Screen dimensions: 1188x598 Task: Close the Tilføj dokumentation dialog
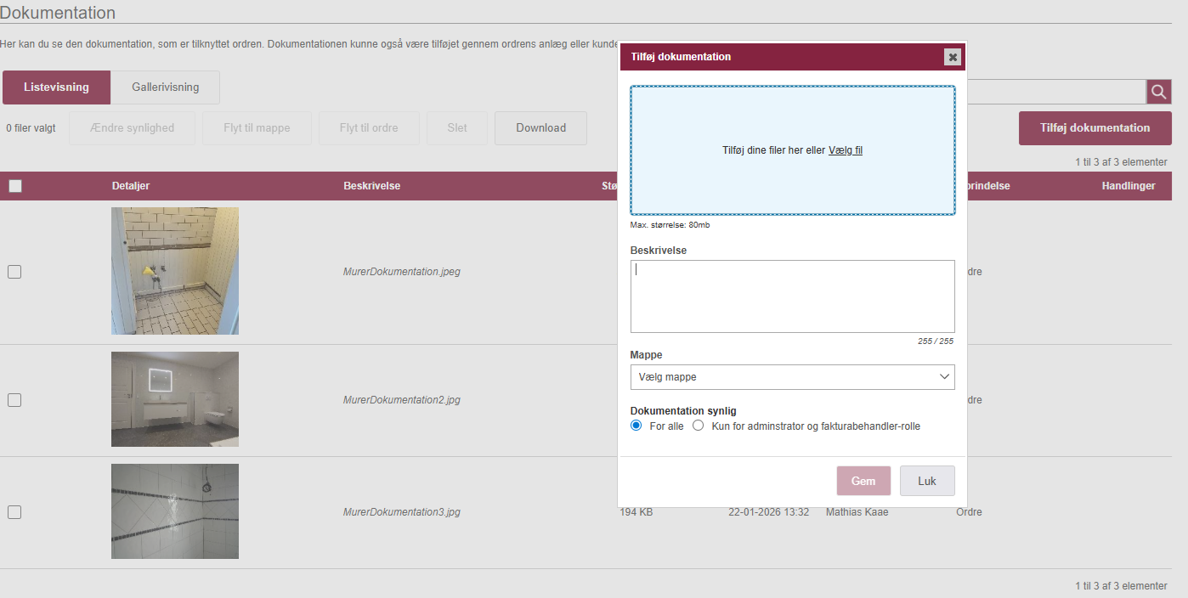tap(953, 57)
